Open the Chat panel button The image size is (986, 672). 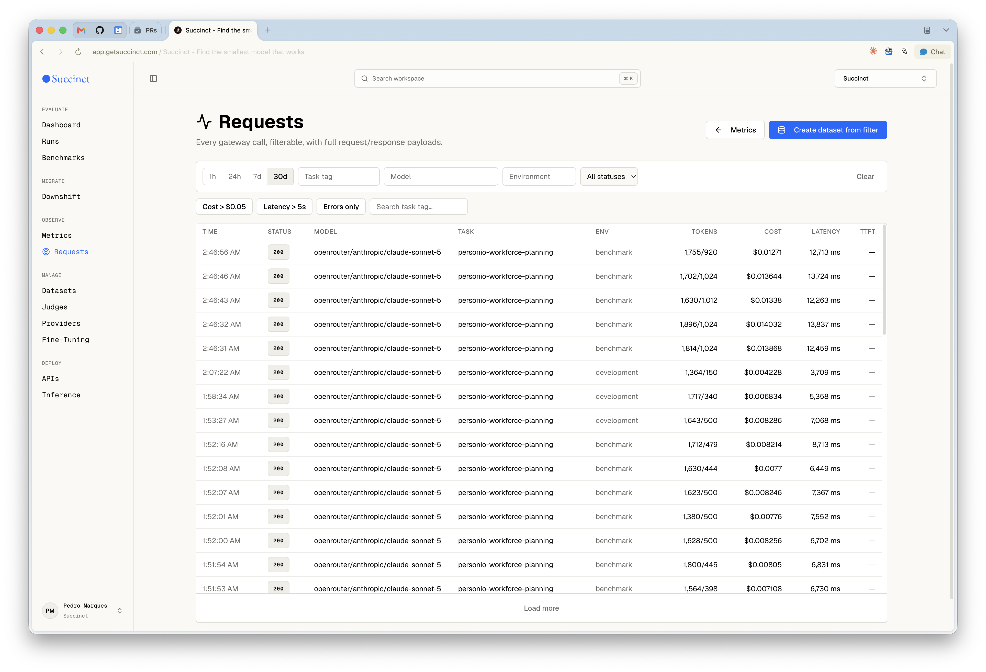point(933,52)
